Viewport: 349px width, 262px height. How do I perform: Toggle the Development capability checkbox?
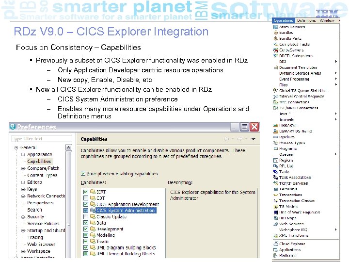[x=86, y=229]
